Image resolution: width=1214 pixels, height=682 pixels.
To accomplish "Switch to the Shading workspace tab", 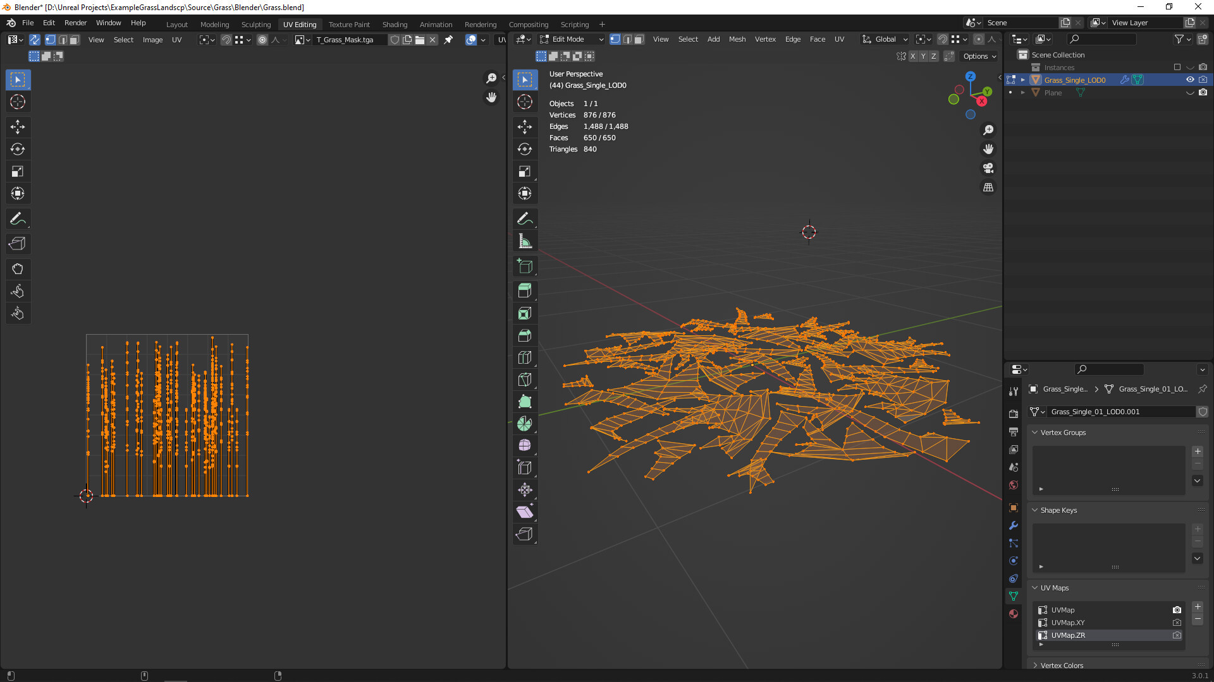I will click(x=395, y=24).
